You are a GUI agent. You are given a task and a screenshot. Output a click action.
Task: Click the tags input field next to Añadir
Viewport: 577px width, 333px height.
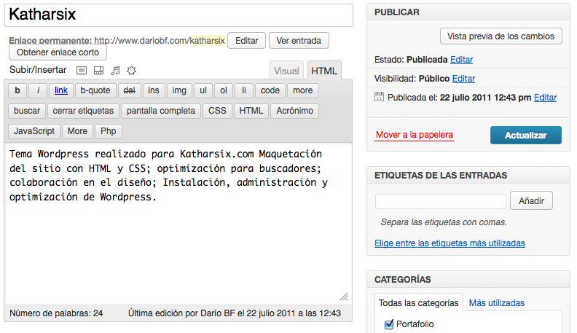click(440, 201)
